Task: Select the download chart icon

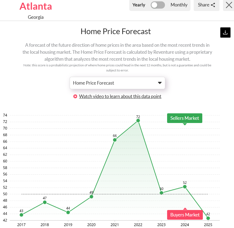Action: click(225, 32)
